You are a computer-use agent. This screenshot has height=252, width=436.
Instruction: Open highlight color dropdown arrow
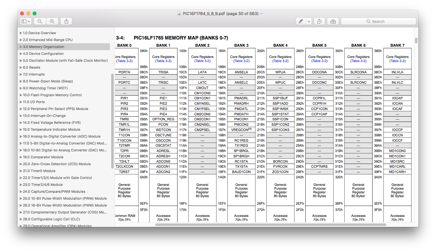pyautogui.click(x=309, y=21)
